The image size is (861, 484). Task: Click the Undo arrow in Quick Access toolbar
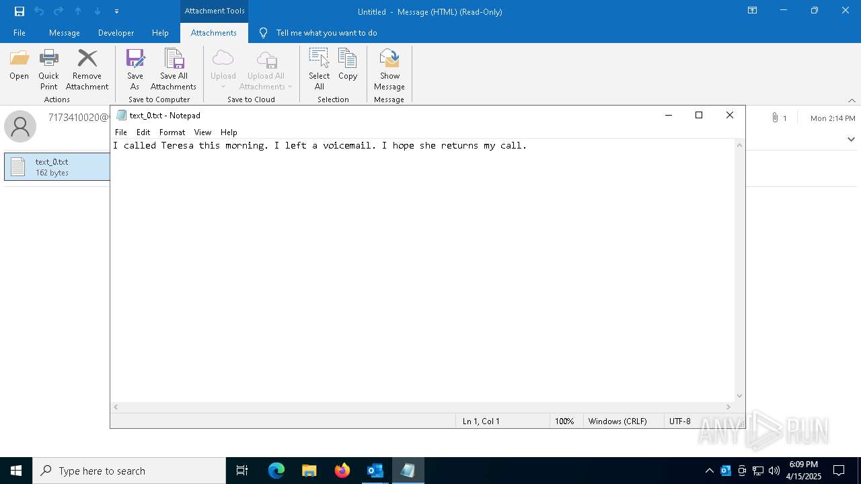coord(39,11)
